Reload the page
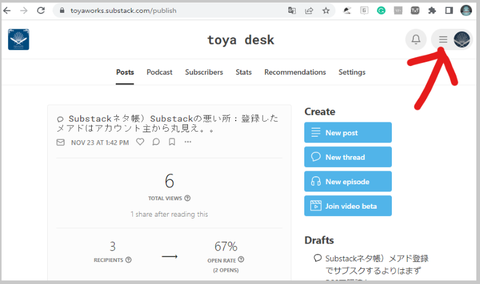480x284 pixels. 40,11
